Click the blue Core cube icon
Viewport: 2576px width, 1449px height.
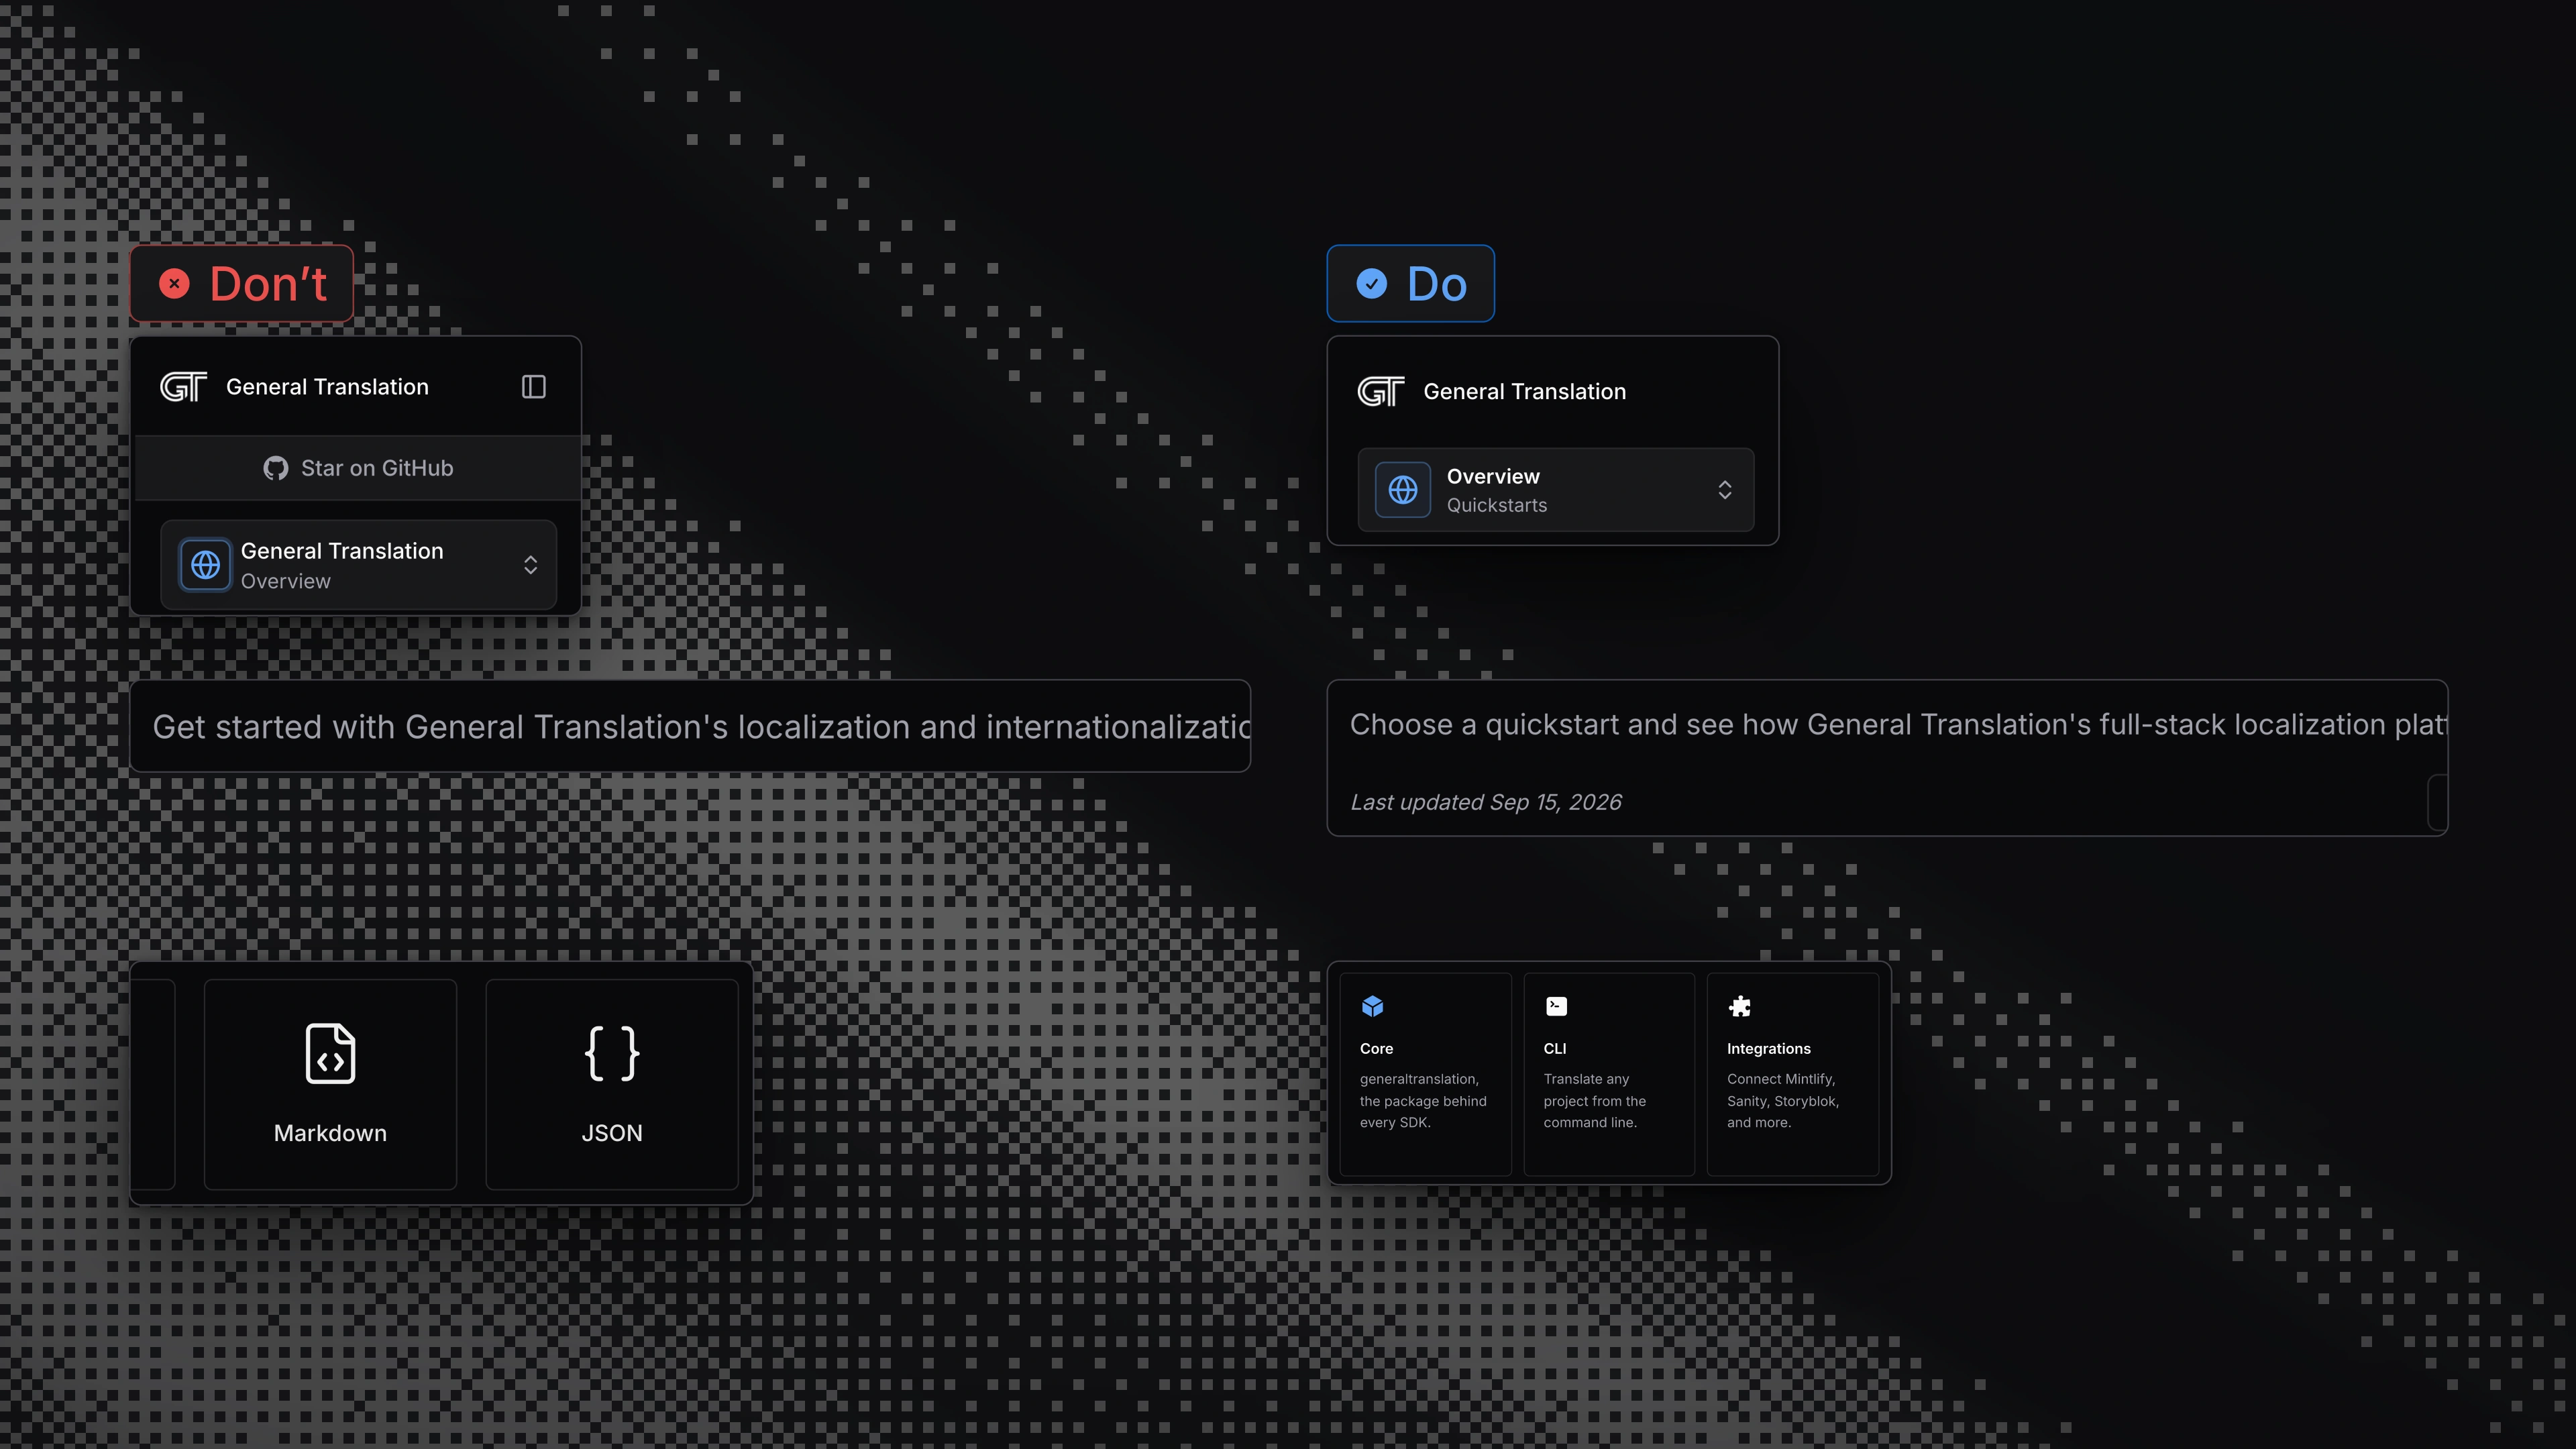(x=1373, y=1006)
